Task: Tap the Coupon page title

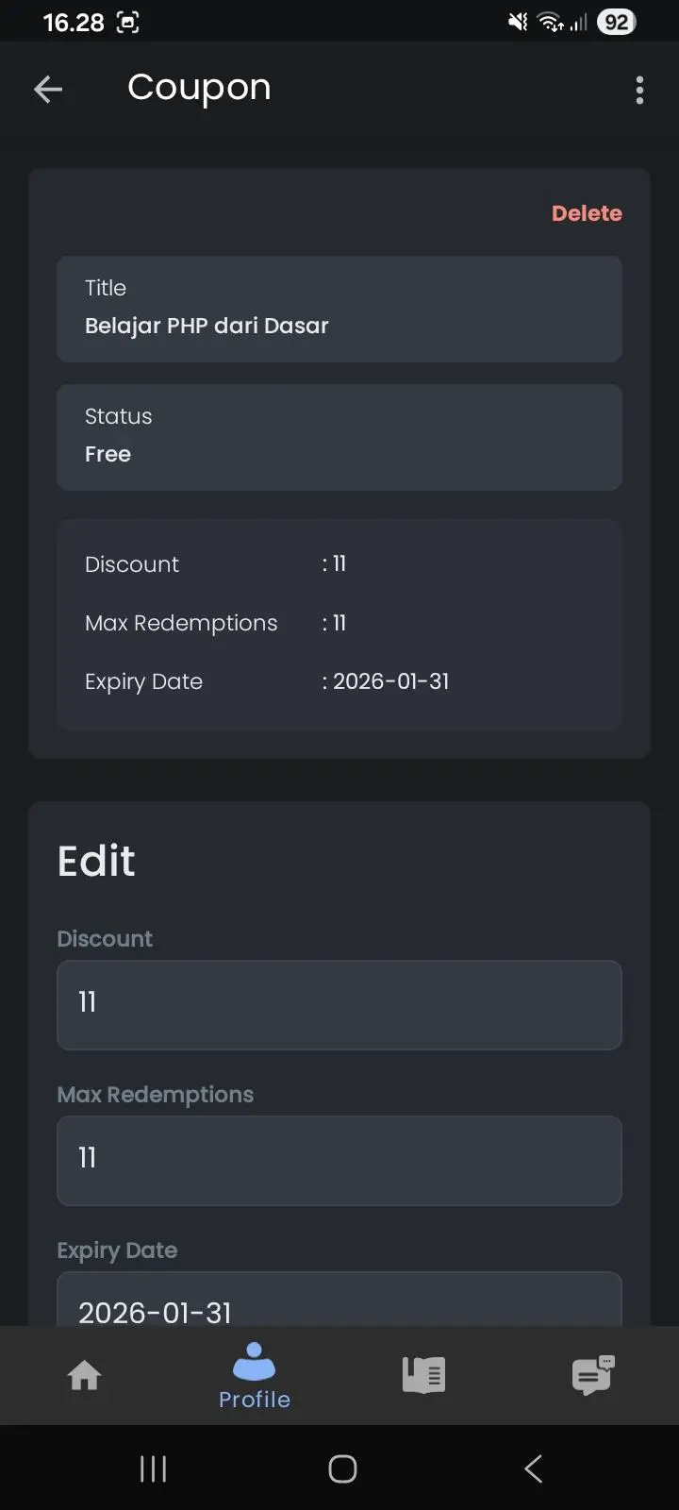Action: [199, 88]
